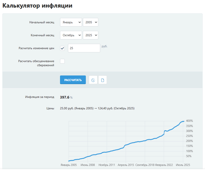The height and width of the screenshot is (171, 205).
Task: Toggle the checked price change checkbox
Action: pos(62,48)
